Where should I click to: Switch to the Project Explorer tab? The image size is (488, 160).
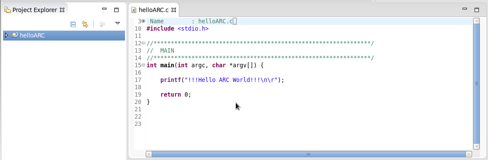(34, 10)
